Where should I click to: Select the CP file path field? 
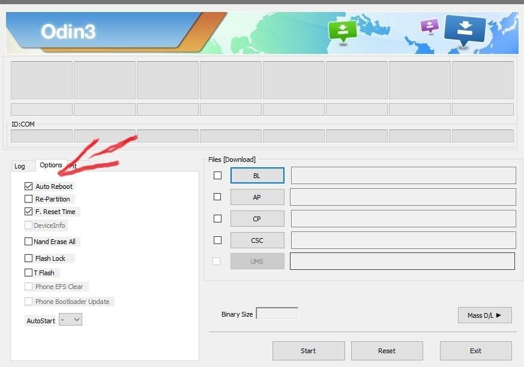tap(403, 218)
